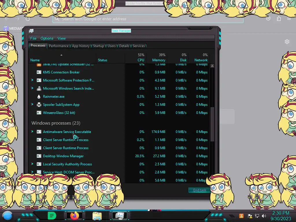Expand the Local Security Authority Process
Image resolution: width=296 pixels, height=222 pixels.
point(32,164)
